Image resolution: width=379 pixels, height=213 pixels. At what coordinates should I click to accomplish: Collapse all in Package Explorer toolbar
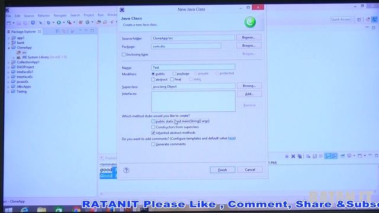[57, 31]
